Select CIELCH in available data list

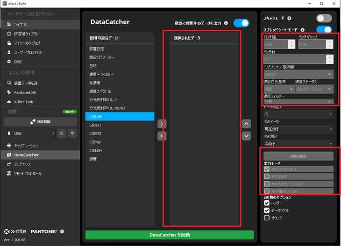pos(120,150)
